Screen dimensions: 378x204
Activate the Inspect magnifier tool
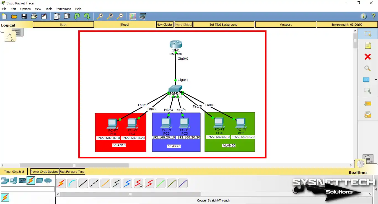(x=367, y=69)
